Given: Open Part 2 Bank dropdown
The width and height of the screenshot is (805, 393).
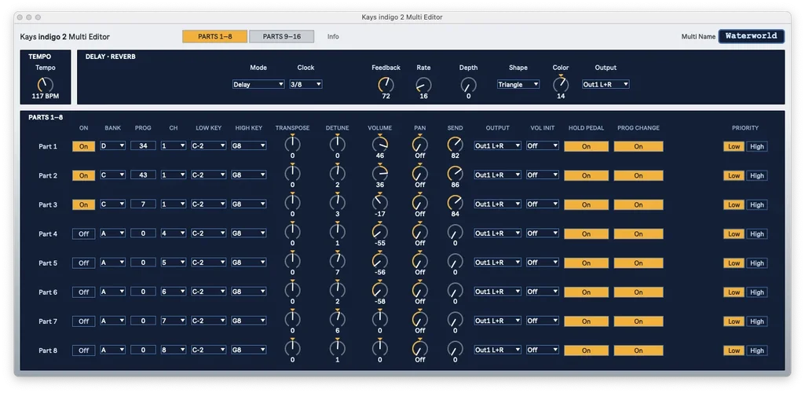Looking at the screenshot, I should pos(113,175).
